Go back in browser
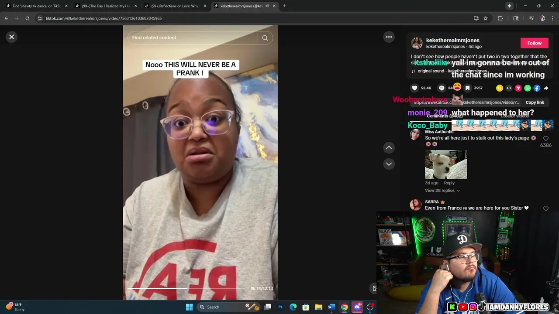559x314 pixels. click(x=7, y=18)
